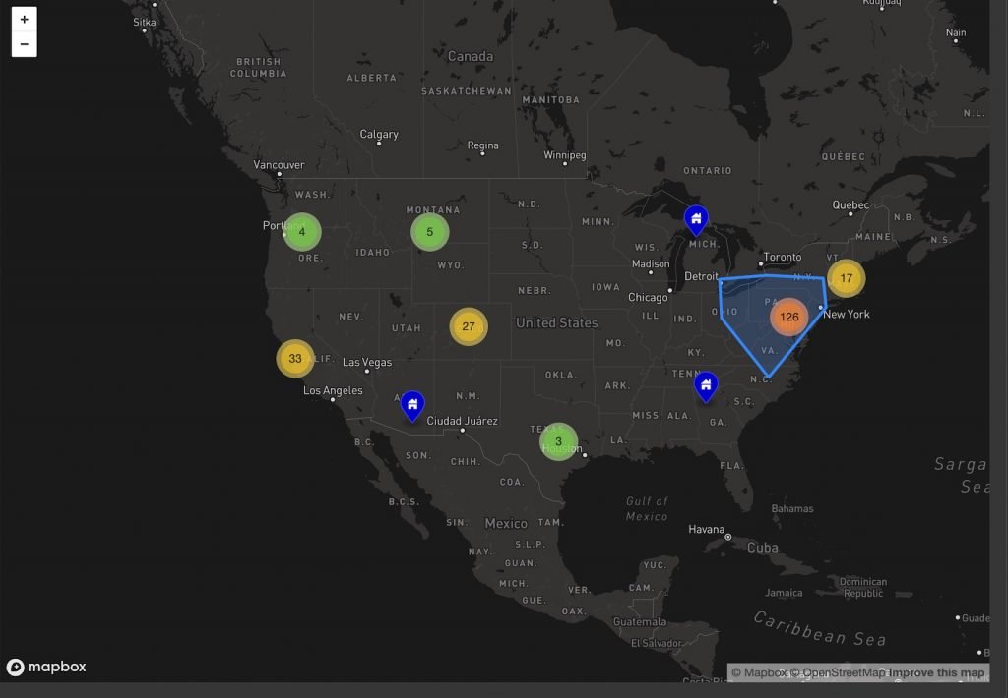Select the New York label
Screen dimensions: 1008x698
click(846, 314)
